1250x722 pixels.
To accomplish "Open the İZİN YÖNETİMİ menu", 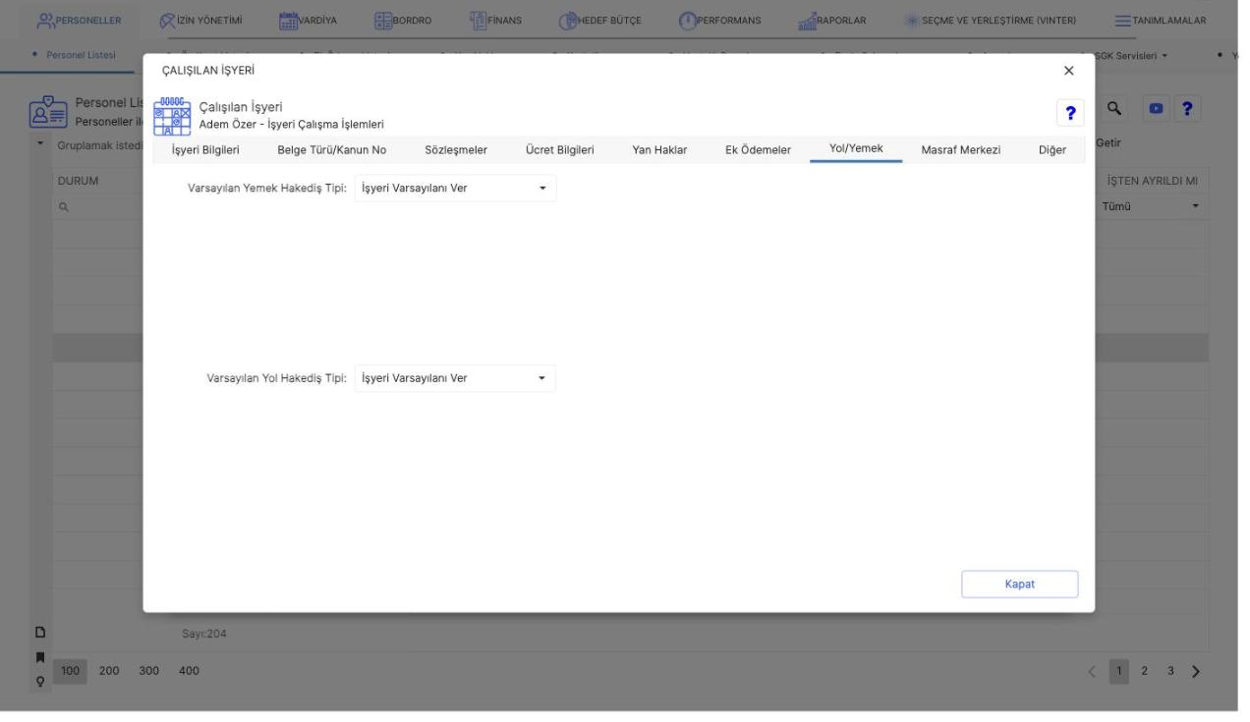I will pyautogui.click(x=200, y=21).
